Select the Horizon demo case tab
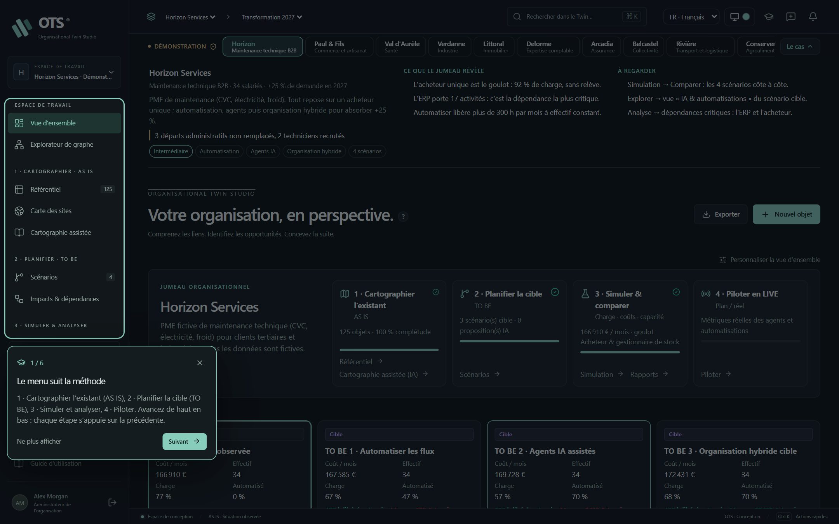Screen dimensions: 839x524 click(263, 47)
